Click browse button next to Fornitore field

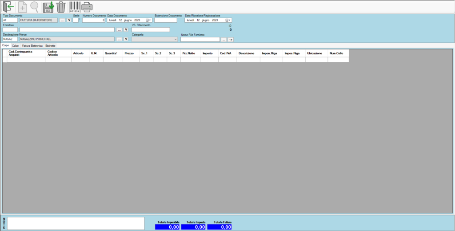119,30
